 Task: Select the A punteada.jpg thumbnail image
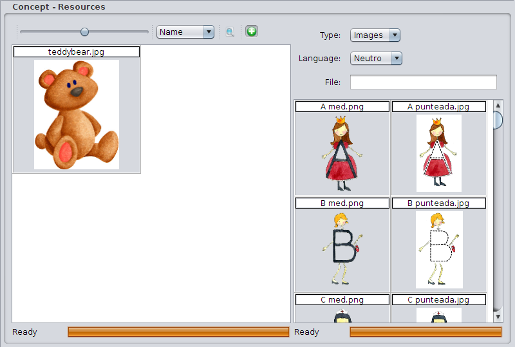pyautogui.click(x=439, y=153)
